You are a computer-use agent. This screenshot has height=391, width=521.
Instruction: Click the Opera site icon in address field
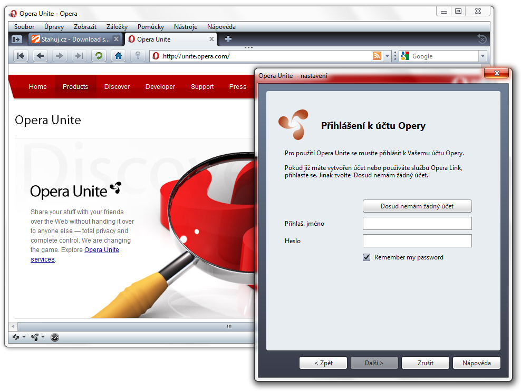[156, 56]
